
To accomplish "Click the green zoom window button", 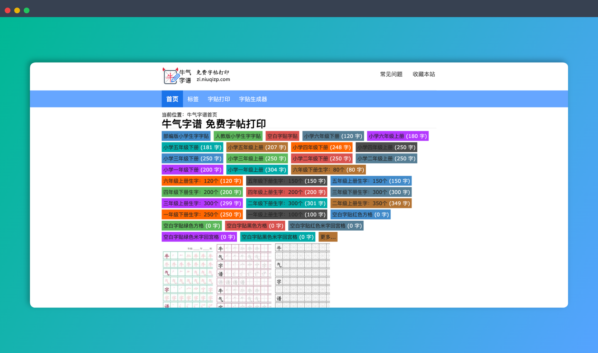I will (26, 10).
